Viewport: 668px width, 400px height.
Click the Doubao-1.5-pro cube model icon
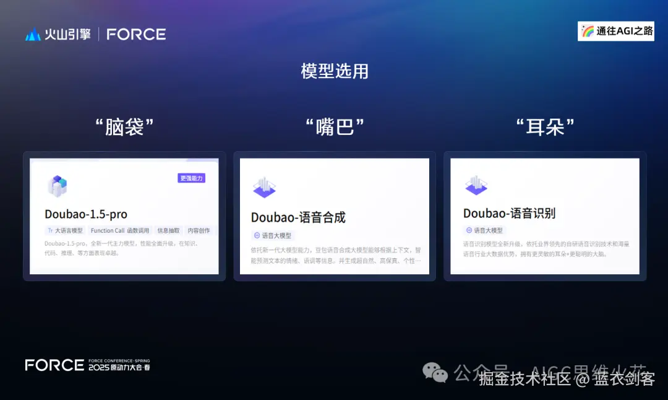click(x=58, y=185)
